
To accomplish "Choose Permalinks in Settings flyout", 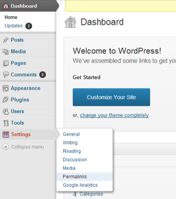I will [85, 177].
